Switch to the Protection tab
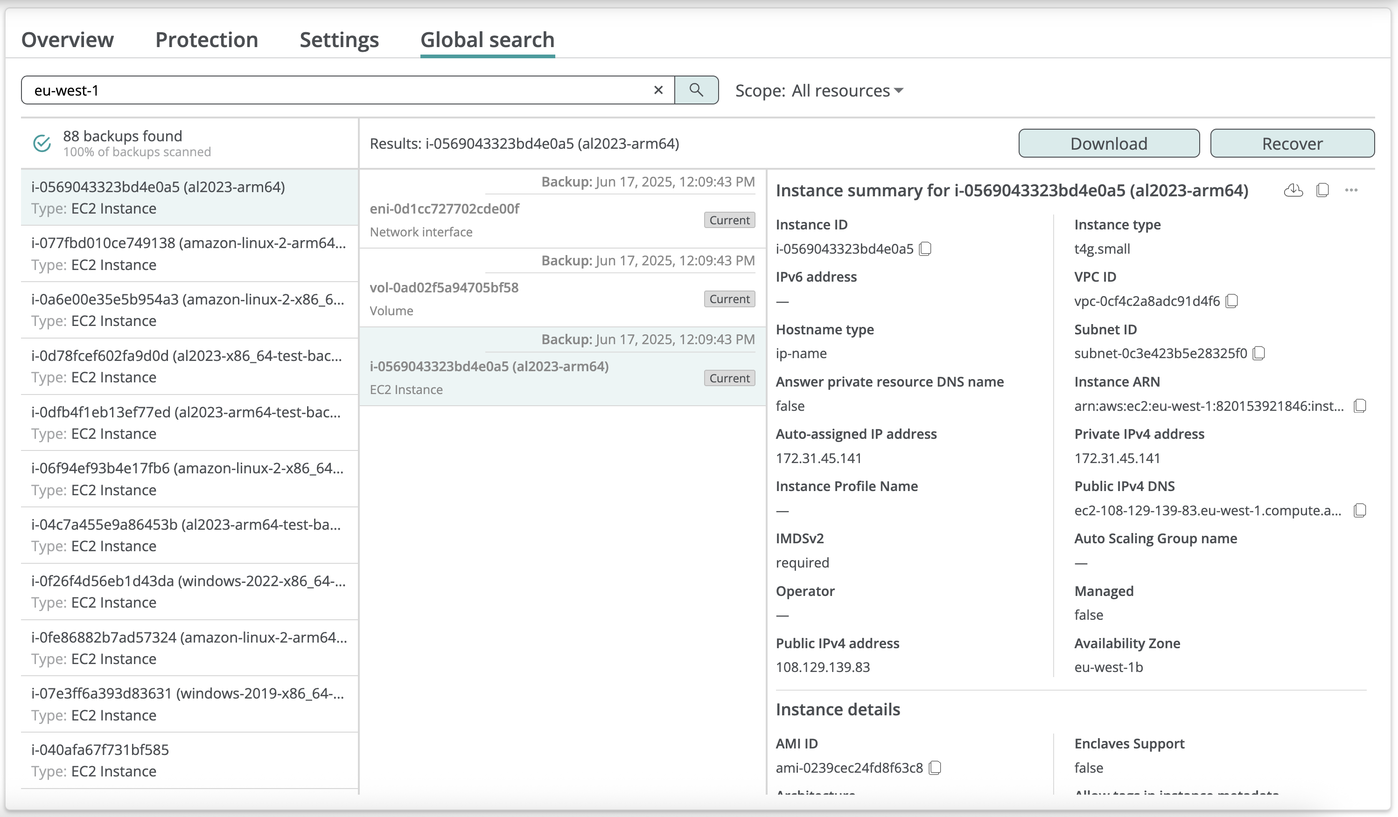The height and width of the screenshot is (817, 1398). click(206, 40)
